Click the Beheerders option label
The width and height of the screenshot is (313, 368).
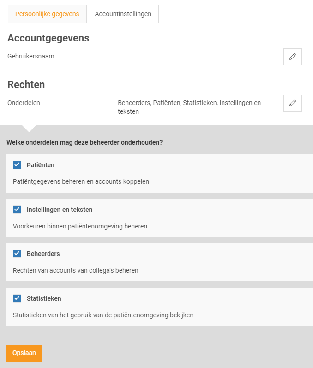click(x=43, y=254)
